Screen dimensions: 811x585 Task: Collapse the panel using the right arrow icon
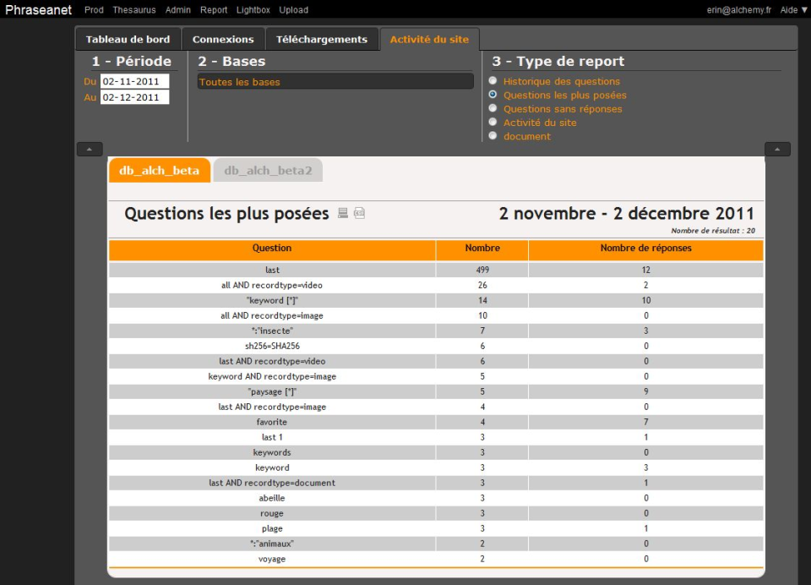pyautogui.click(x=777, y=149)
